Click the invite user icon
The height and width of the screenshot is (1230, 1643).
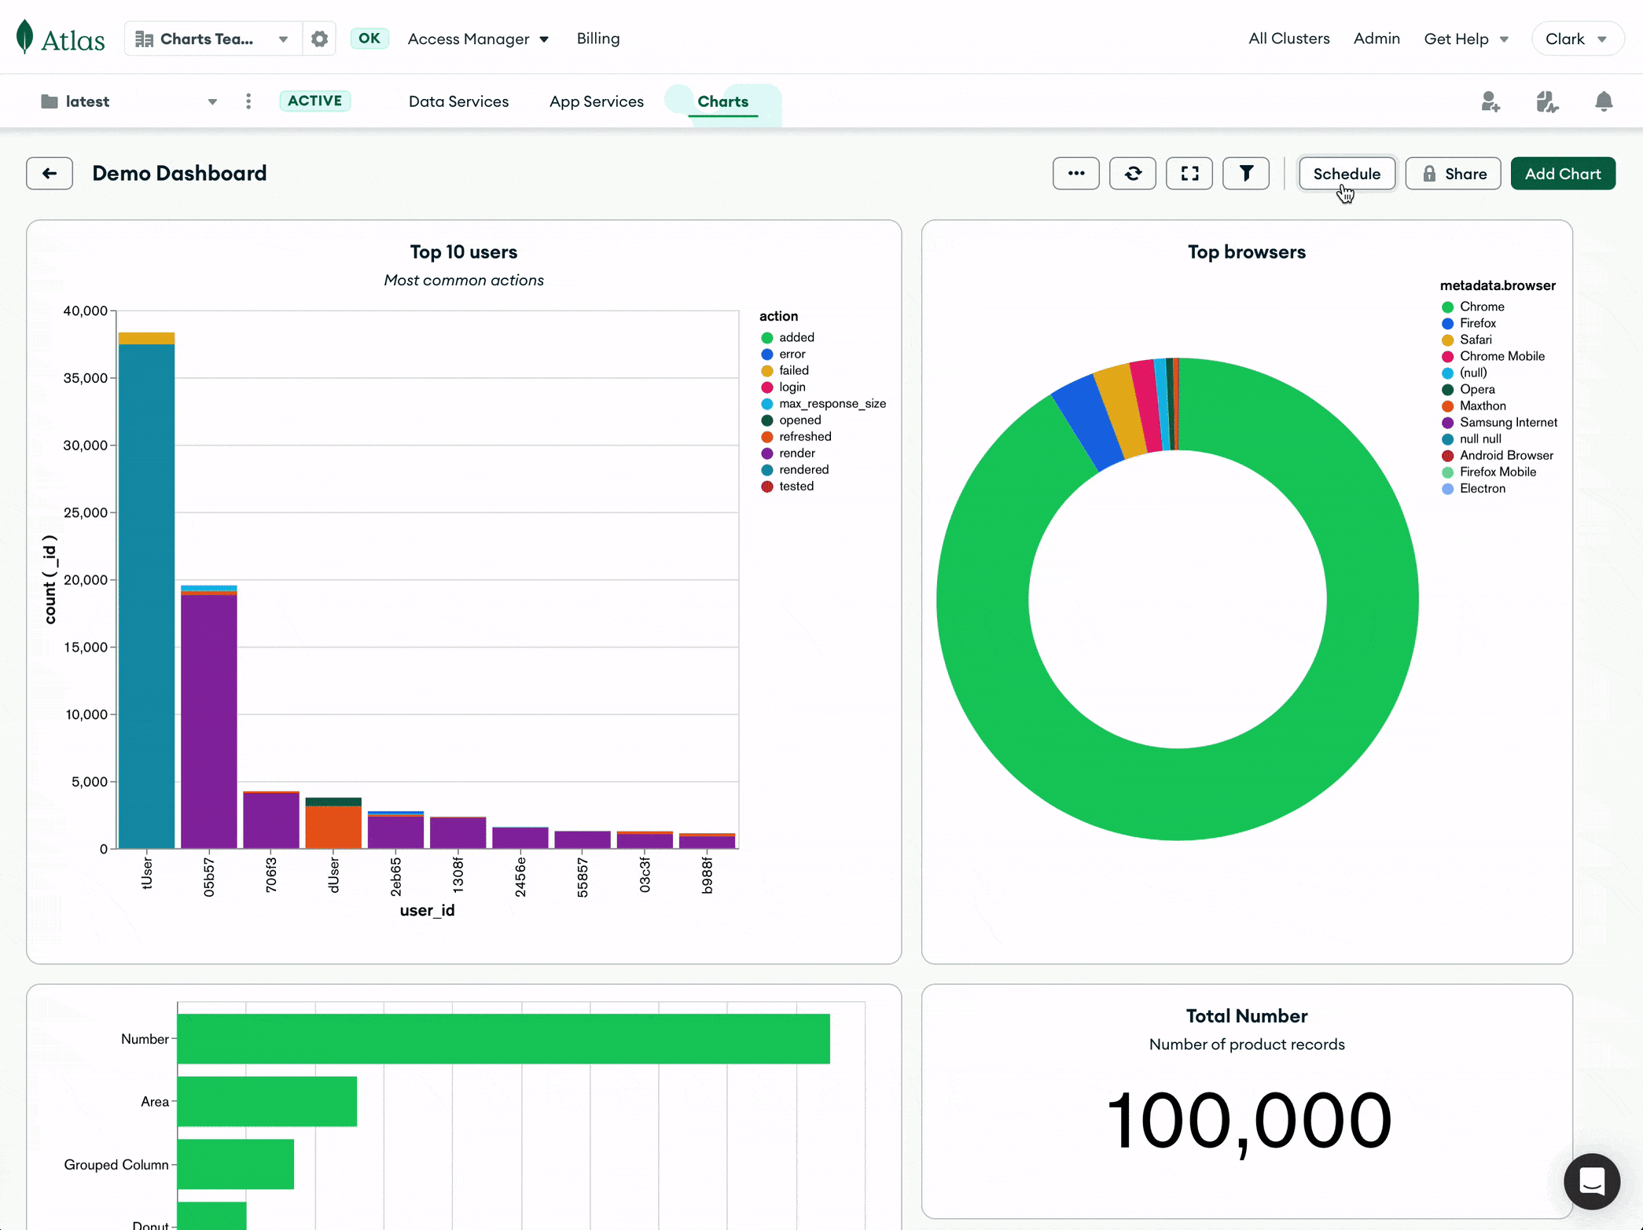(1490, 101)
